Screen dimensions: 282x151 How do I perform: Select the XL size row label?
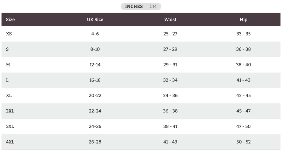point(9,96)
